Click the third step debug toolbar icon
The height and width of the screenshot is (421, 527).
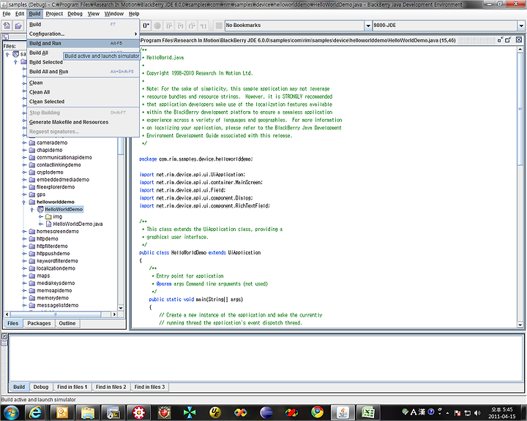point(192,26)
